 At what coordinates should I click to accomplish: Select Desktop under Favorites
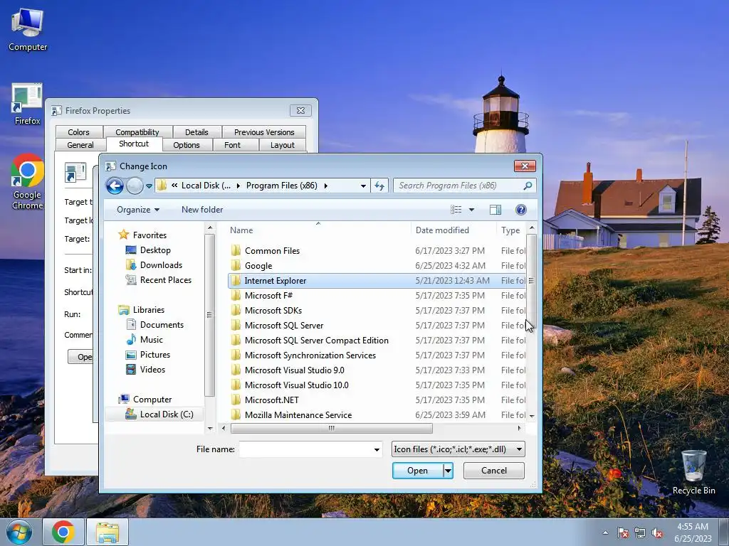[x=148, y=250]
